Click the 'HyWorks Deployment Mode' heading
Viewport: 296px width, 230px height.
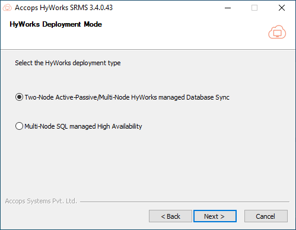(x=56, y=24)
